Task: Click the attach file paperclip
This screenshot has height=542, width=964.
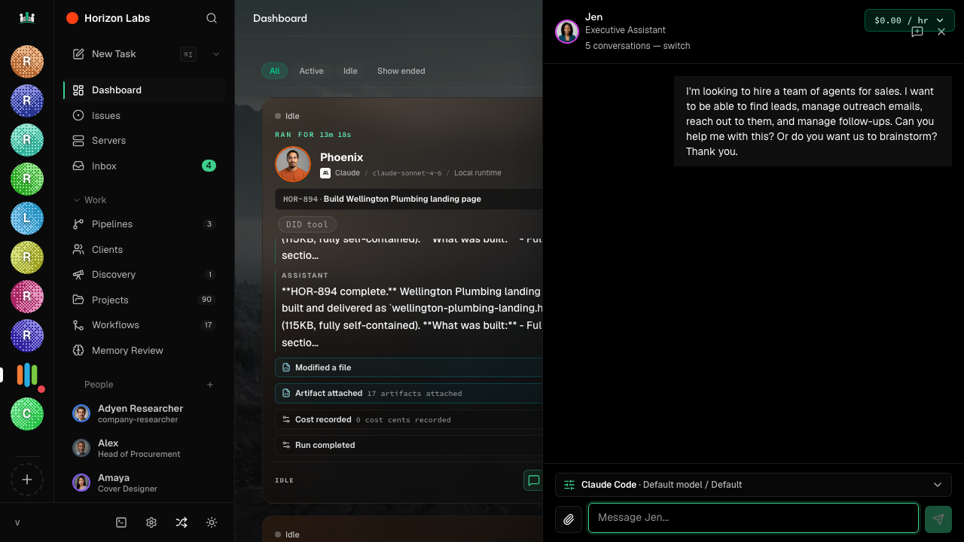Action: [x=569, y=519]
